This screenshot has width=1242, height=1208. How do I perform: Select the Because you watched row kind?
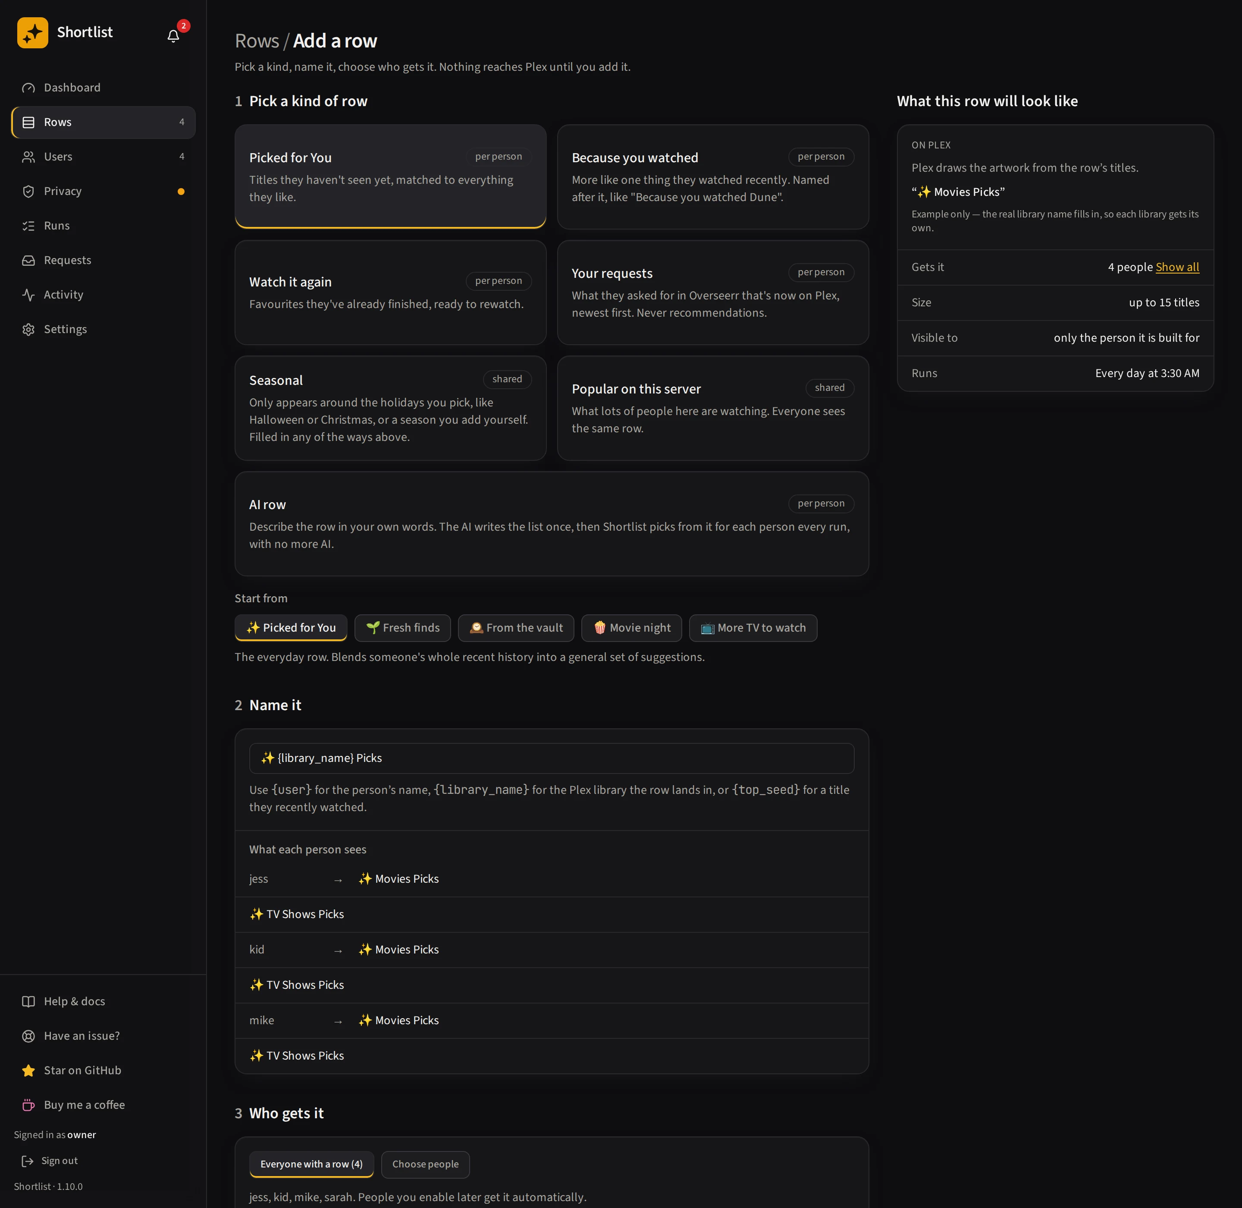coord(713,176)
